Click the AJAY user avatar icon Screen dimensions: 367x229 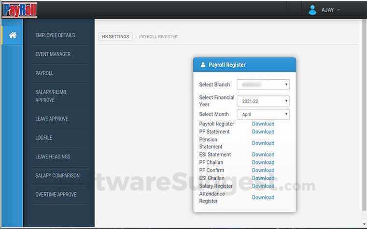[x=312, y=10]
